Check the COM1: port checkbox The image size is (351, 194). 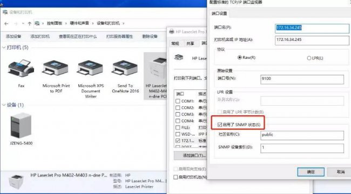pyautogui.click(x=178, y=101)
